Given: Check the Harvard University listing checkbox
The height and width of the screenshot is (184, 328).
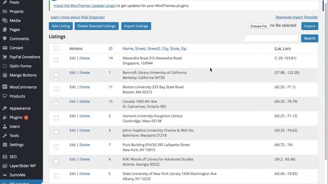Looking at the screenshot, I should 56,118.
